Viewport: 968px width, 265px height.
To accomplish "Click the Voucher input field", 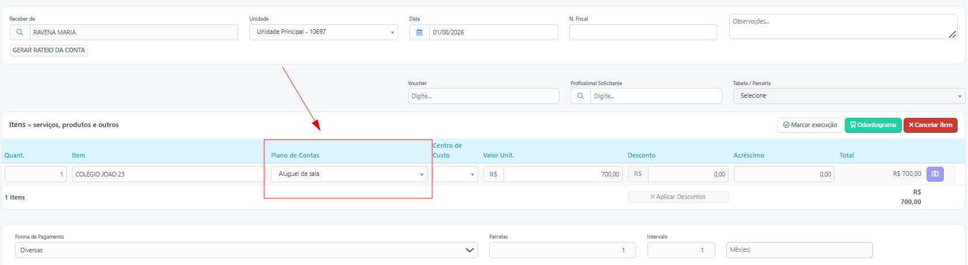I will [483, 96].
